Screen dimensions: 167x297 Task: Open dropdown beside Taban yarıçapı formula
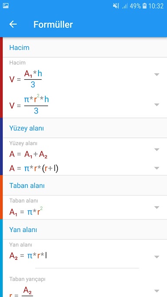(157, 291)
